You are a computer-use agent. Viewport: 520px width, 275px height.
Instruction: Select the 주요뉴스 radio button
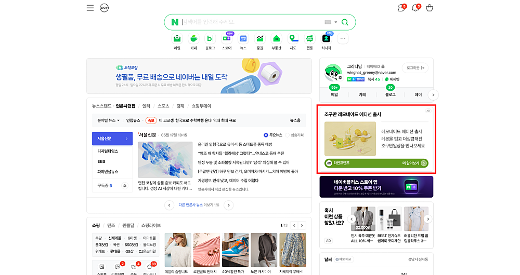click(266, 135)
